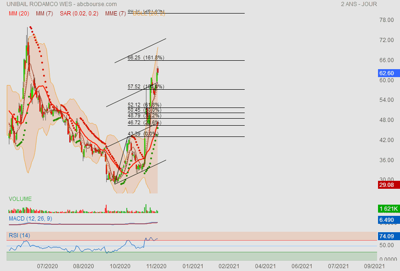The image size is (400, 271).
Task: Click the MACD (12, 26, 9) label
Action: [x=30, y=219]
